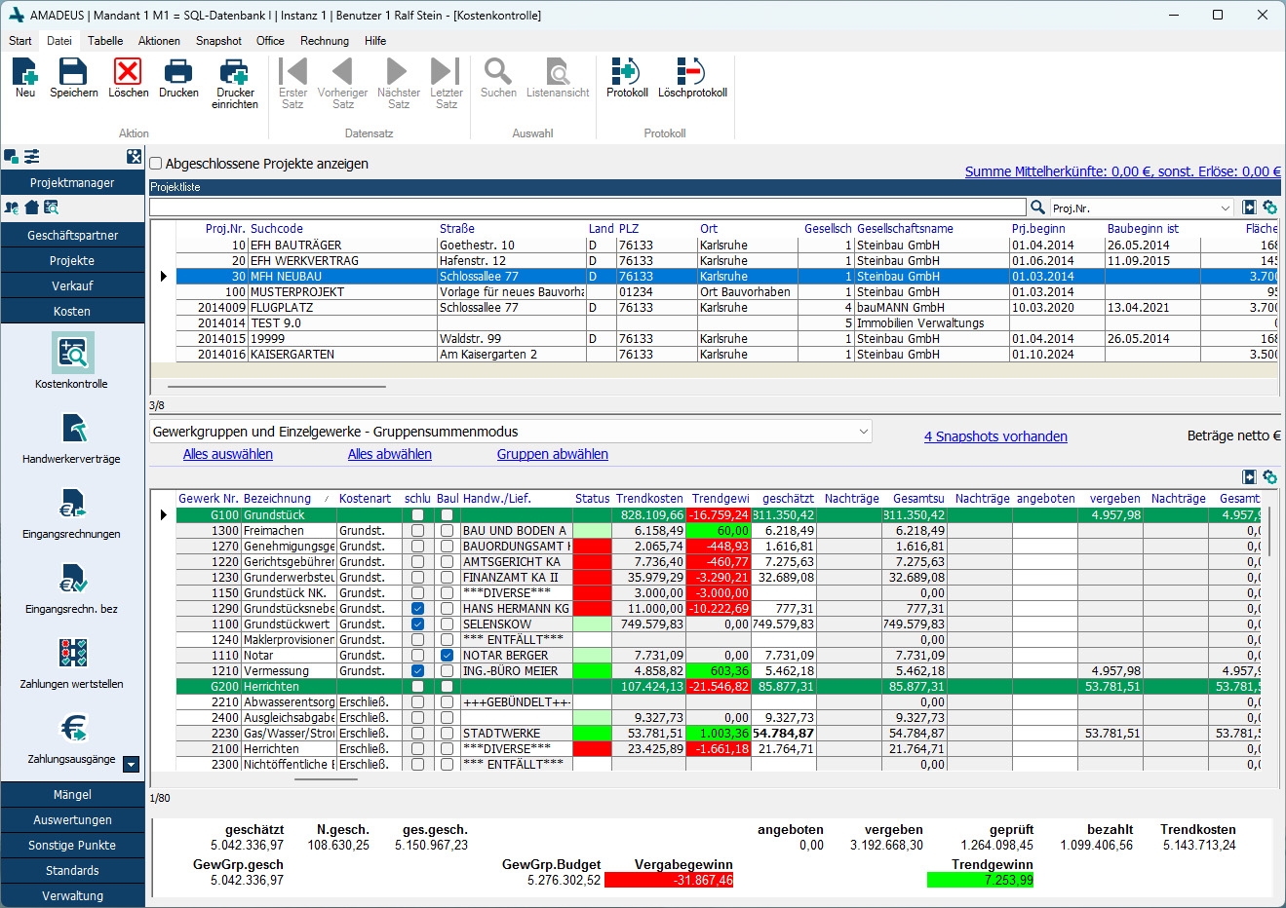1286x908 pixels.
Task: Uncheck schlu checkbox for Grundstückwert row
Action: click(417, 624)
